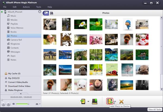The height and width of the screenshot is (112, 163).
Task: Collapse the player preview panel arrow
Action: (x=21, y=94)
